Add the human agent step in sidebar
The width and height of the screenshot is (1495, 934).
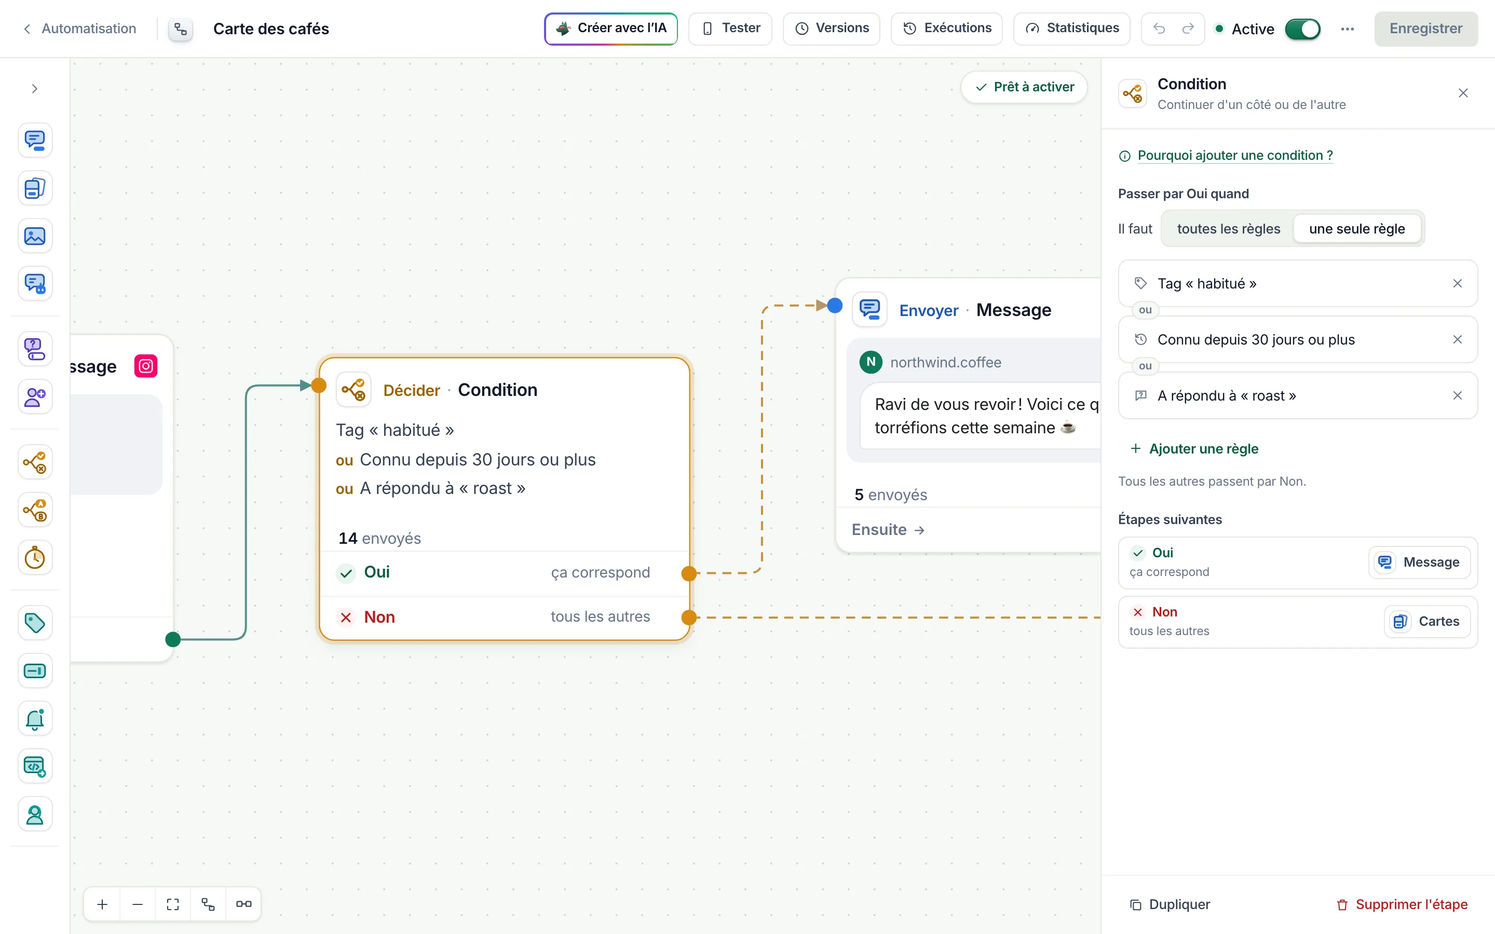(35, 814)
